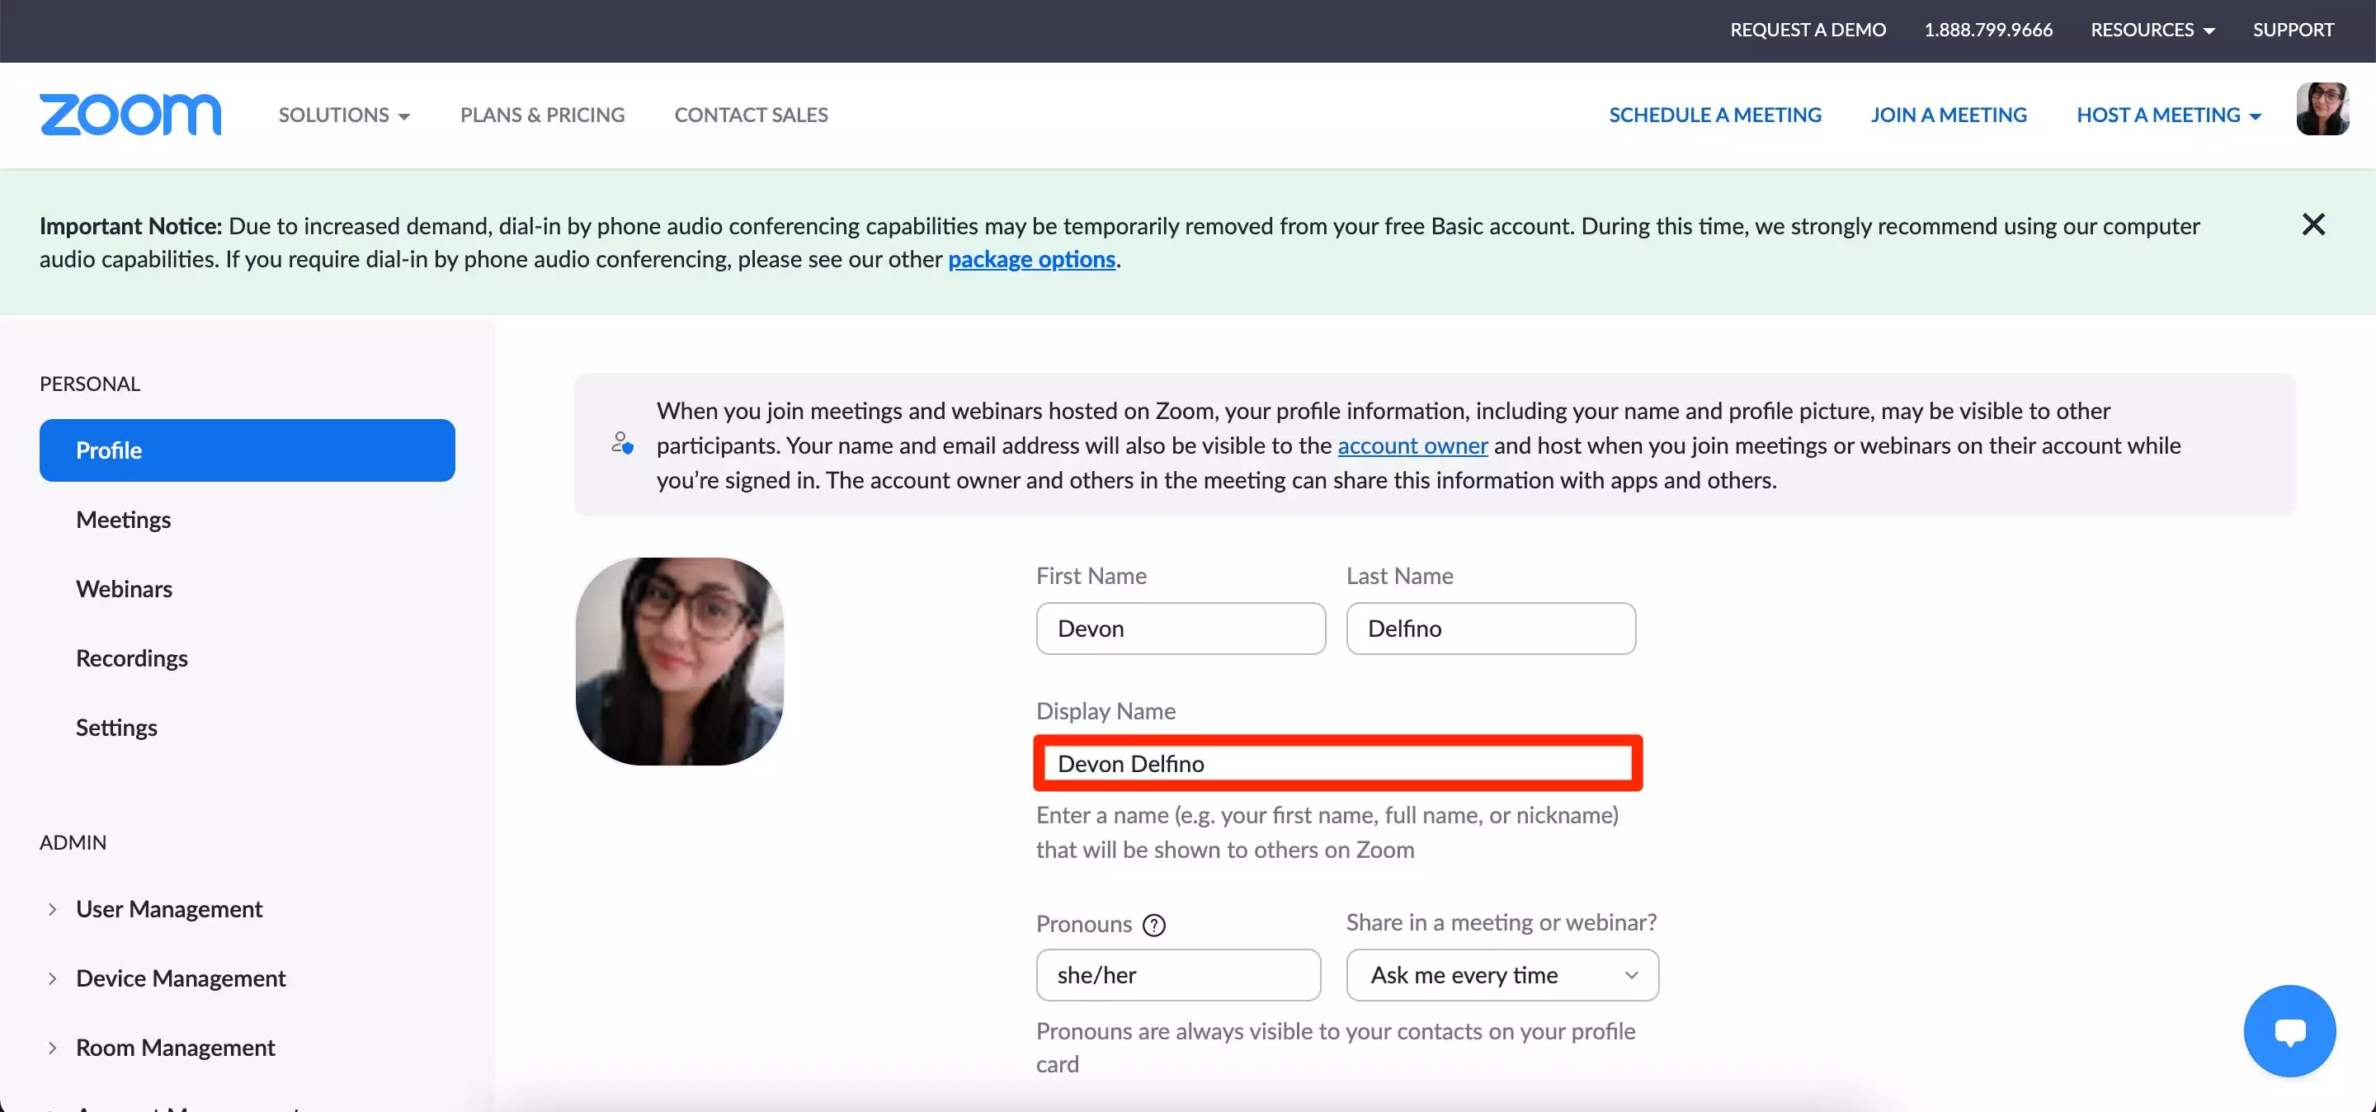Image resolution: width=2376 pixels, height=1112 pixels.
Task: Open the package options link
Action: [x=1031, y=259]
